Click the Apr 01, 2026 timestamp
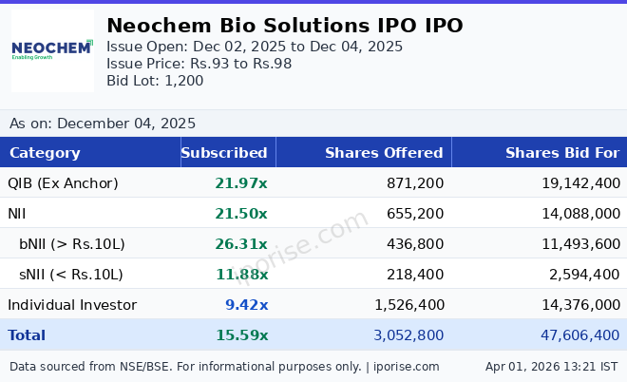The height and width of the screenshot is (382, 627). point(551,367)
